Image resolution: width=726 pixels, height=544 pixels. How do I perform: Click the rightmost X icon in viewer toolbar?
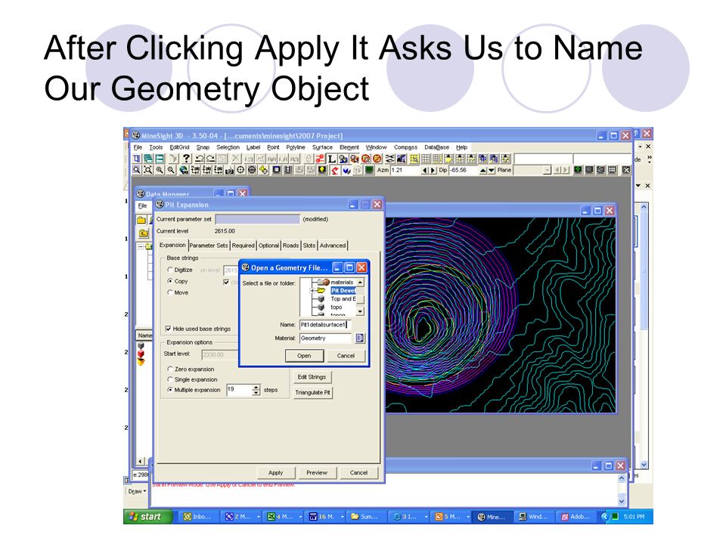(x=626, y=170)
